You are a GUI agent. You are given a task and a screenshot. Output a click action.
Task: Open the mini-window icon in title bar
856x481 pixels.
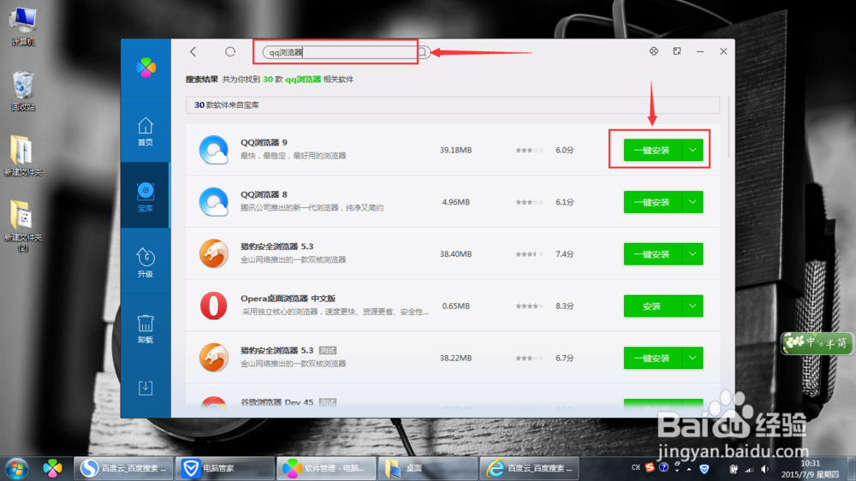pyautogui.click(x=677, y=51)
